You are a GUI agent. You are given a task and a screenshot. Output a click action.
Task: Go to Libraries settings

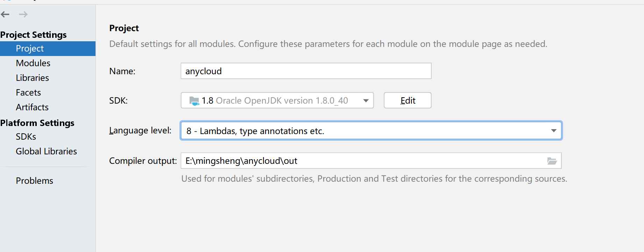[33, 78]
